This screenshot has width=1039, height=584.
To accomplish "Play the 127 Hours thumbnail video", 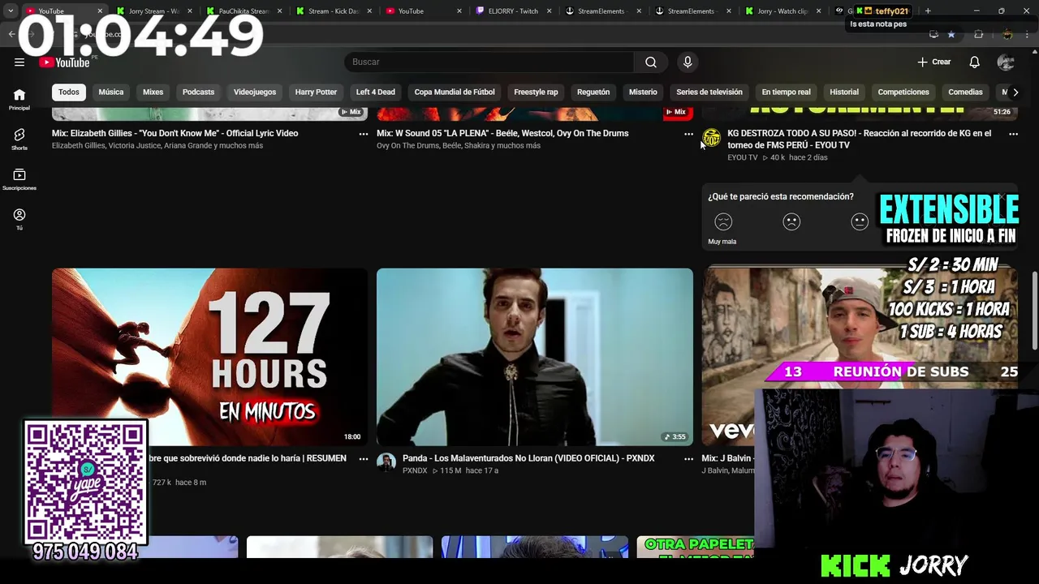I will click(209, 357).
